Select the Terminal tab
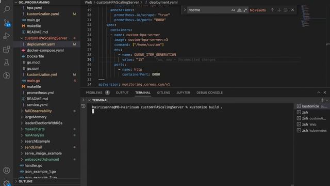This screenshot has width=330, height=186. (143, 92)
